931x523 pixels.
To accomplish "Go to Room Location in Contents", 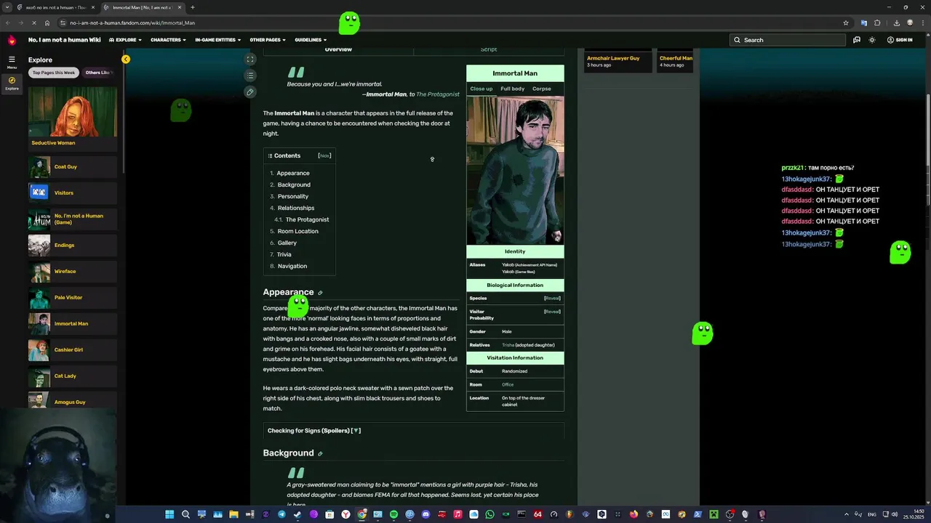I will pos(297,231).
